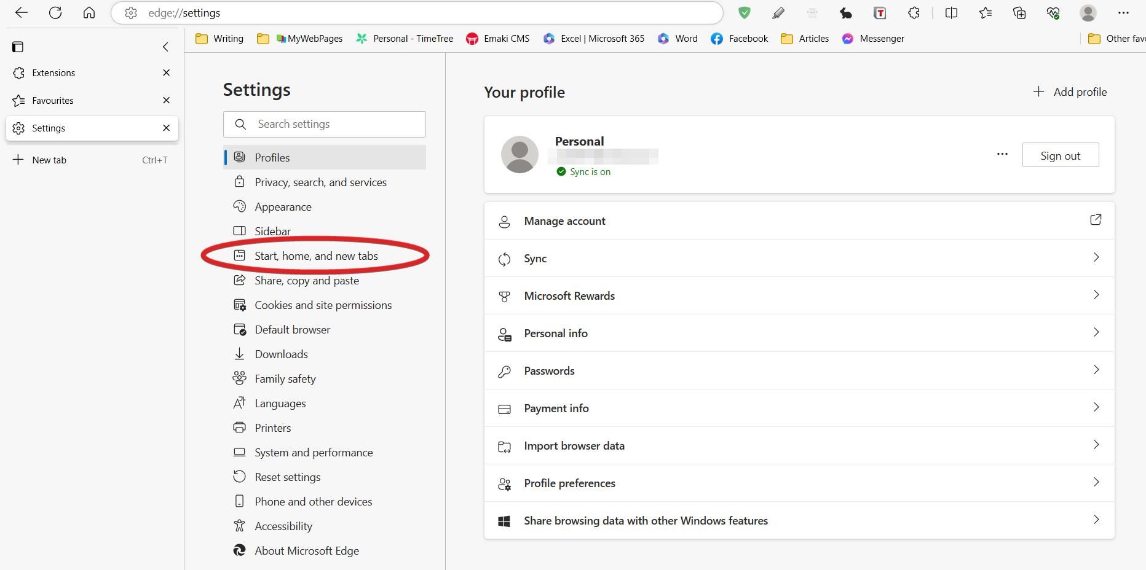Screen dimensions: 1146x570
Task: Click the green shield extension icon
Action: click(745, 13)
